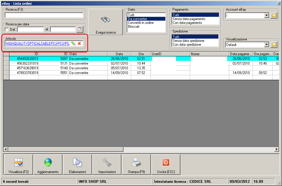The width and height of the screenshot is (282, 186).
Task: Select order 478933783019 cell
Action: click(24, 73)
